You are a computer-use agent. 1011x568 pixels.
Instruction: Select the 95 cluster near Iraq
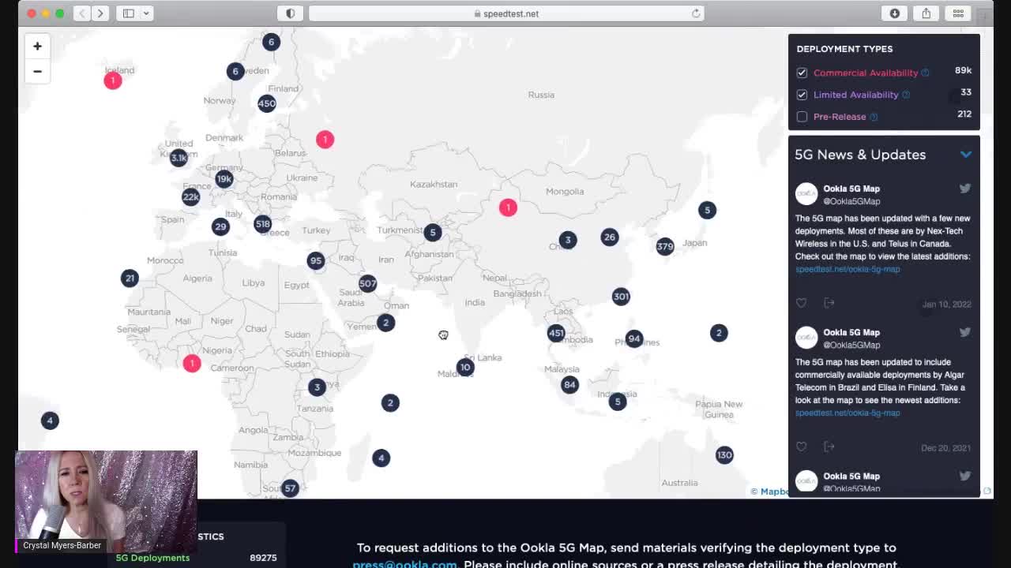pos(316,260)
